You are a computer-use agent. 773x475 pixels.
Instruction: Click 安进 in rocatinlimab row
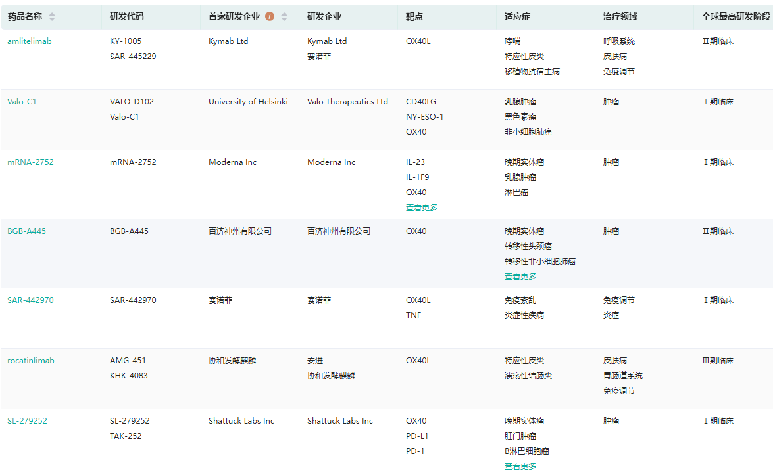pyautogui.click(x=315, y=361)
